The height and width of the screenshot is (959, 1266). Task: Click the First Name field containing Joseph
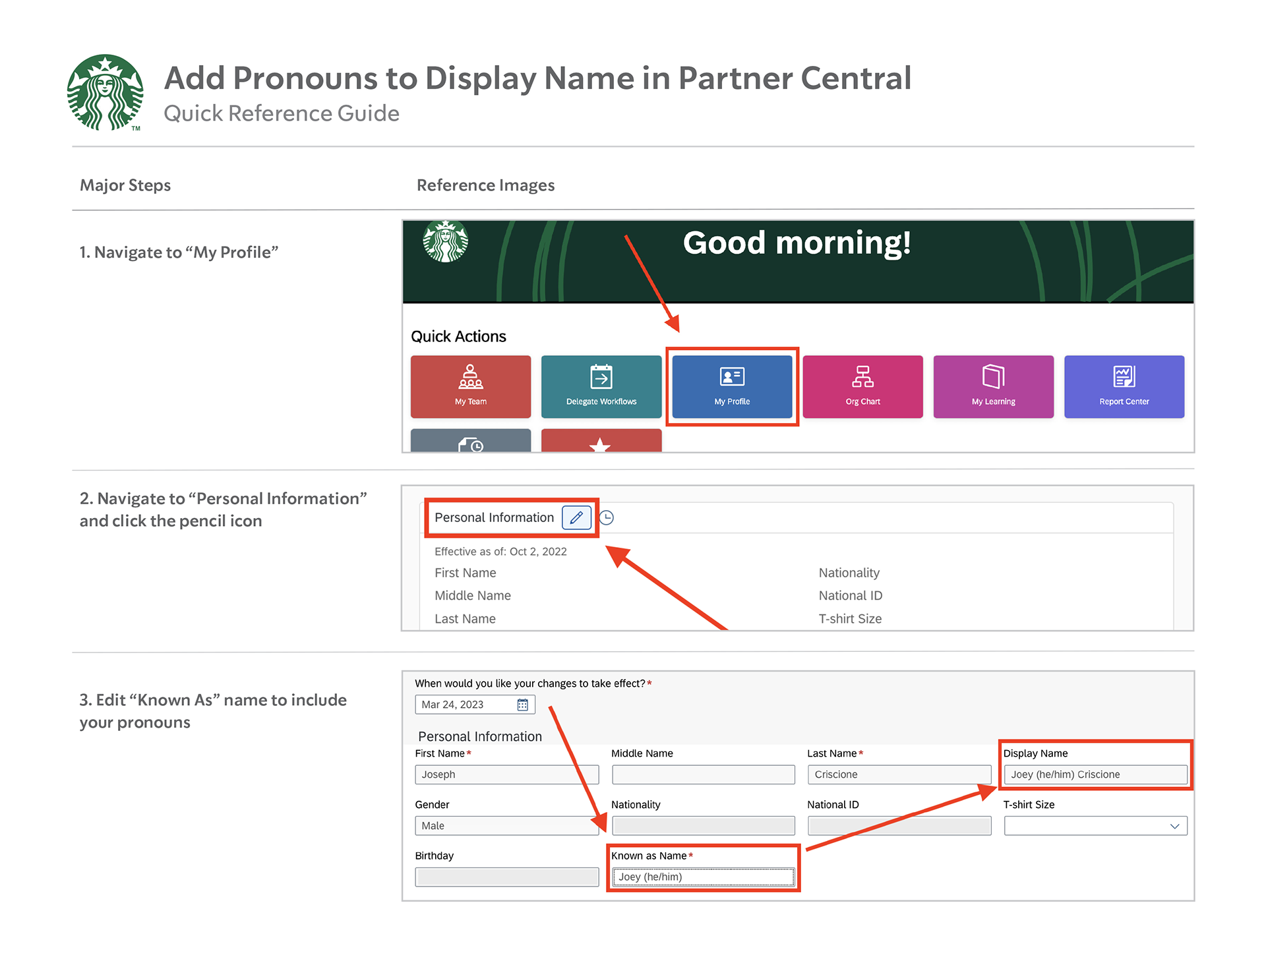pos(506,774)
